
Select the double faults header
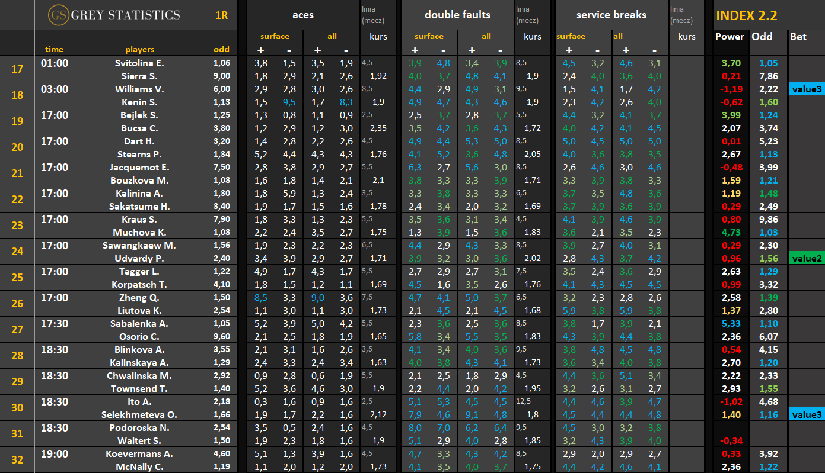[x=457, y=15]
